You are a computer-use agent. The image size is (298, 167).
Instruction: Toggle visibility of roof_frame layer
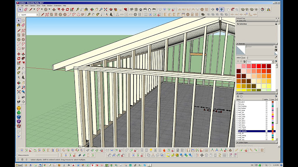click(x=267, y=127)
